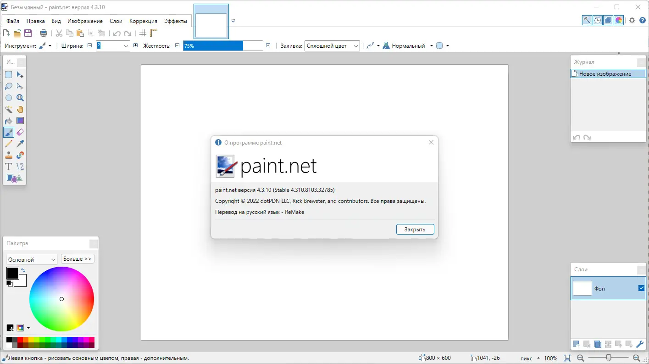The height and width of the screenshot is (364, 649).
Task: Select the Pencil tool
Action: (x=9, y=144)
